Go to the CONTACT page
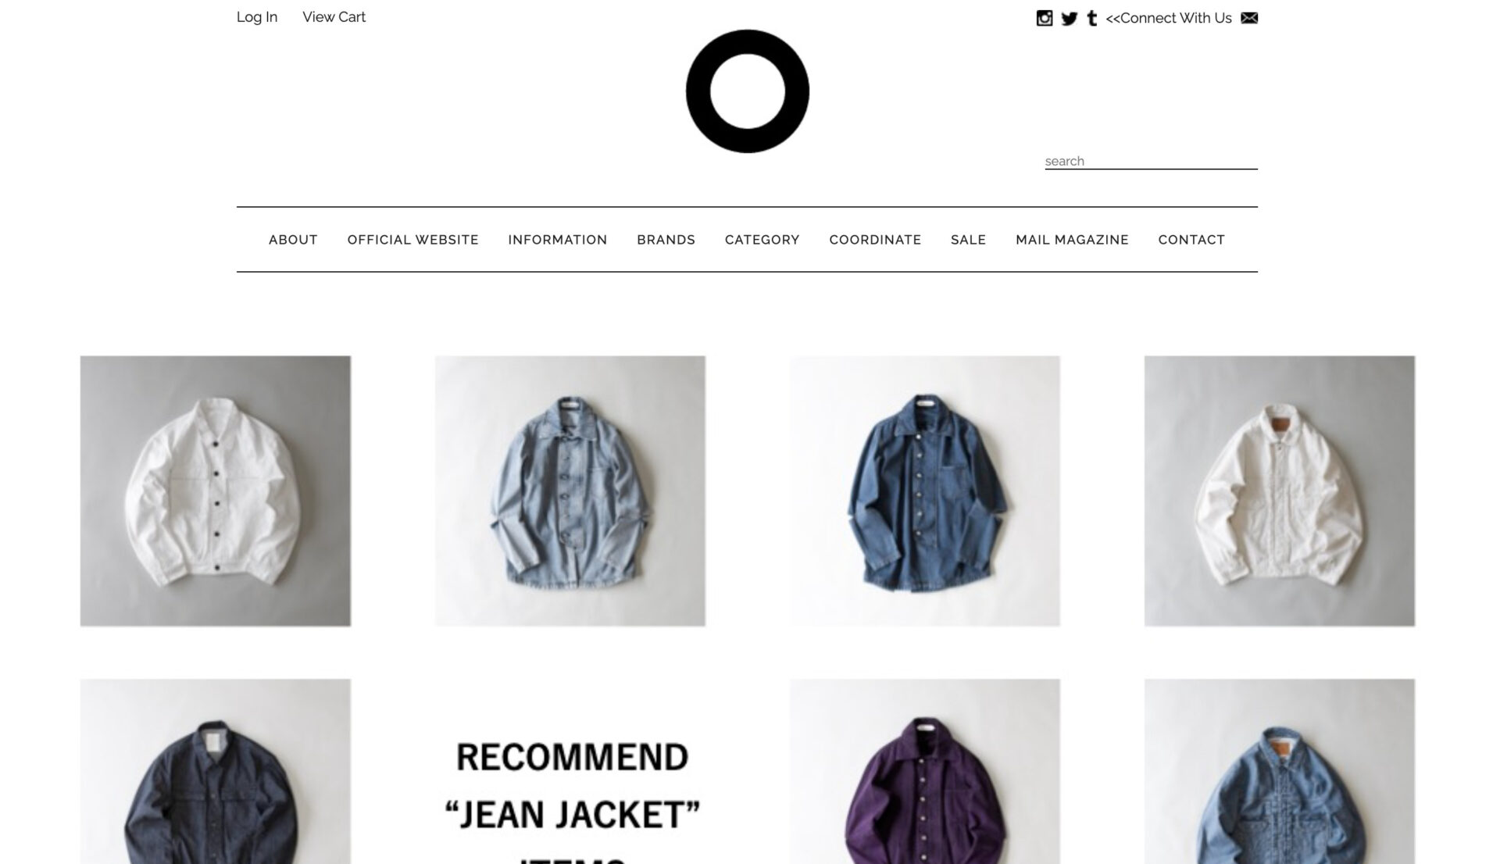The image size is (1500, 864). point(1191,240)
